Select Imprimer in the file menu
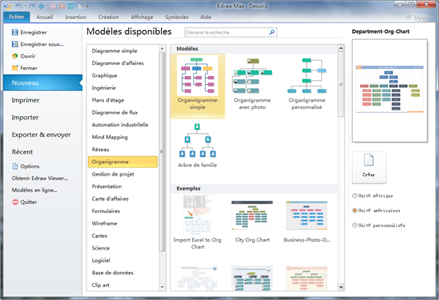439x300 pixels. [26, 100]
